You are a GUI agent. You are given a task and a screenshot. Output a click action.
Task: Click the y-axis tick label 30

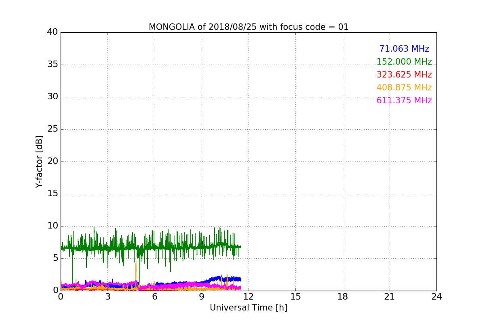point(53,97)
